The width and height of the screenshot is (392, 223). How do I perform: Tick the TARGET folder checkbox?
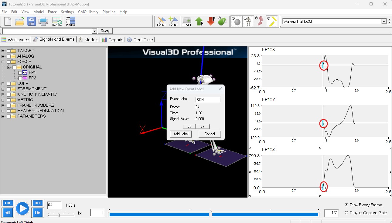click(x=9, y=51)
